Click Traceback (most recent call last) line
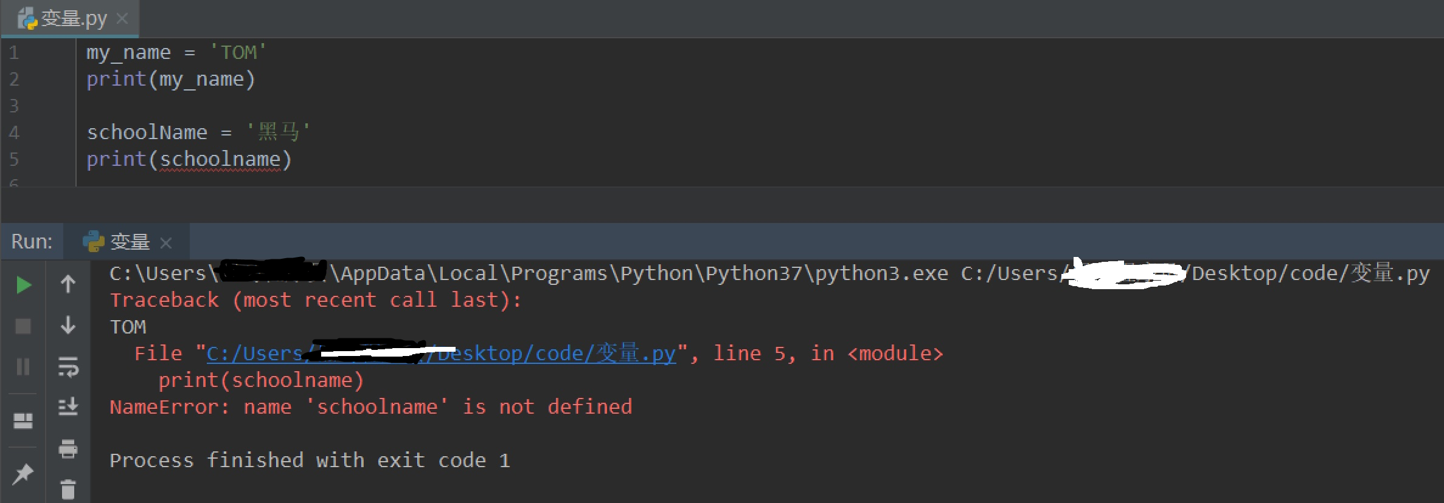The height and width of the screenshot is (503, 1444). click(x=316, y=300)
